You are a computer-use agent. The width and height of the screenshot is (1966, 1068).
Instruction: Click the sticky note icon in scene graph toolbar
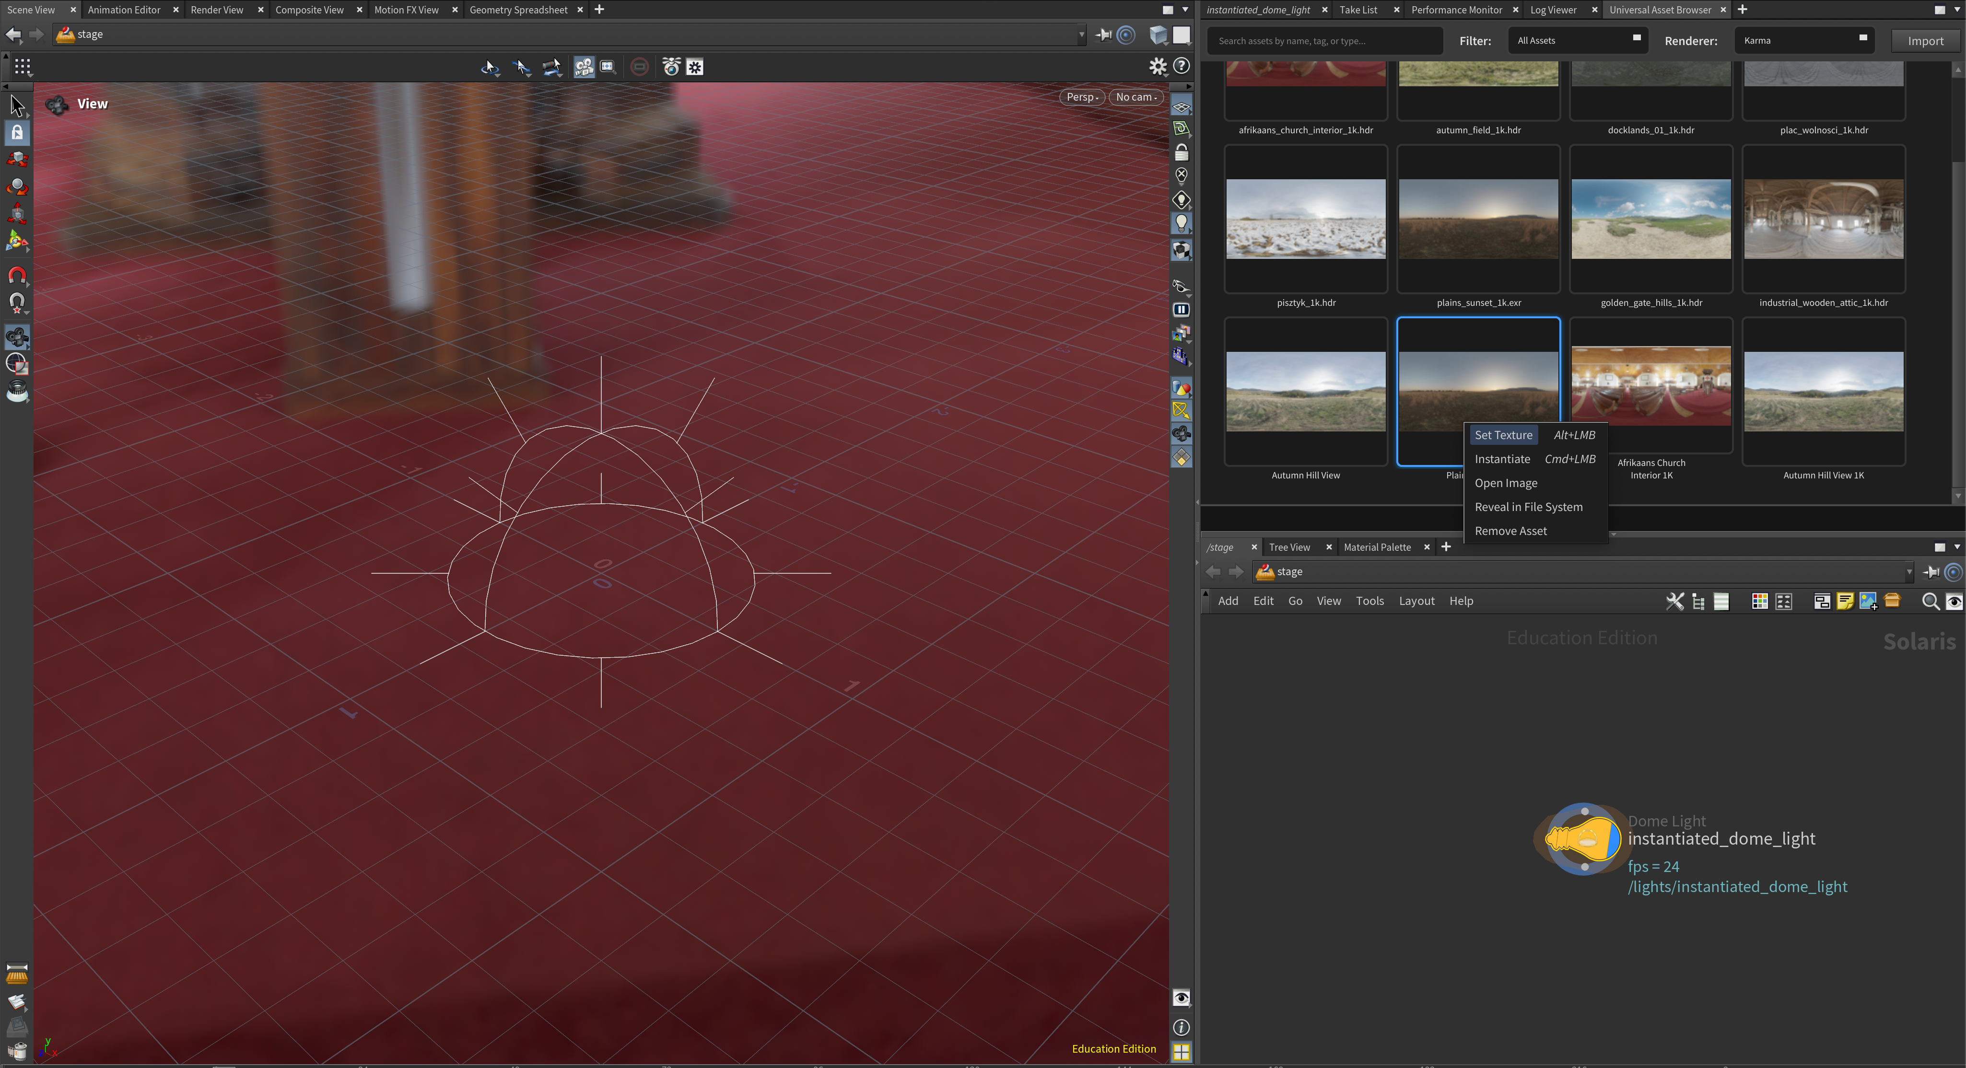(x=1845, y=601)
